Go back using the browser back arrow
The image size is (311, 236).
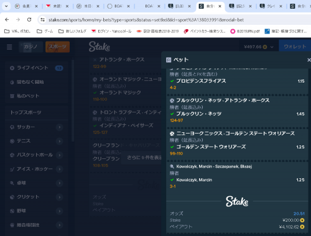pyautogui.click(x=7, y=20)
